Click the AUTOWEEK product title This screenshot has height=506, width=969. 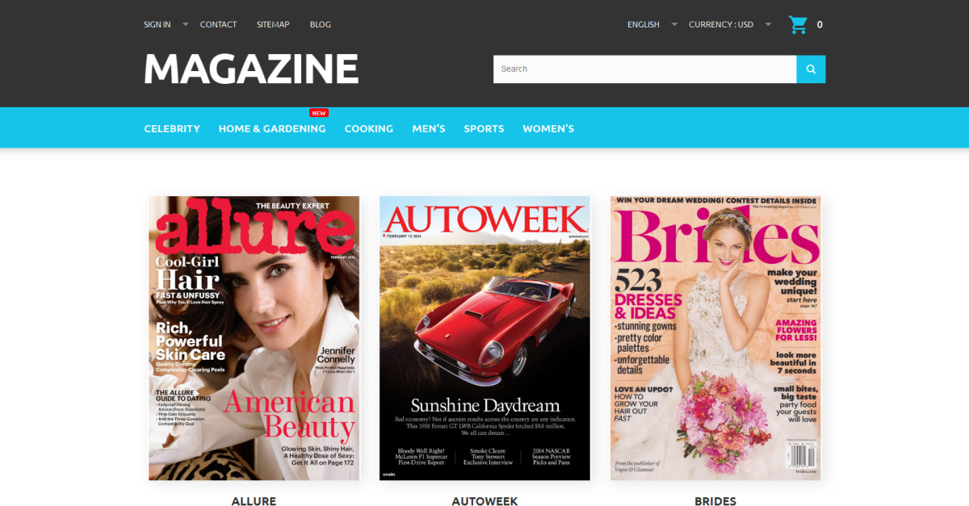point(484,501)
